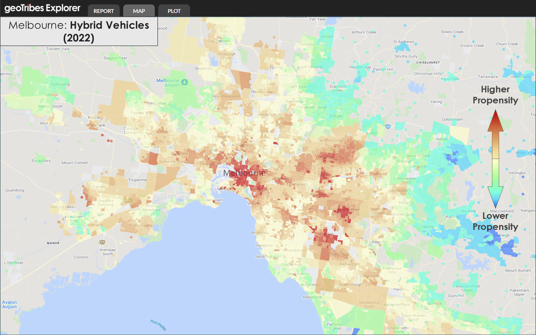
Task: Click the Hybrid Vehicles (2022) title box
Action: pyautogui.click(x=79, y=31)
